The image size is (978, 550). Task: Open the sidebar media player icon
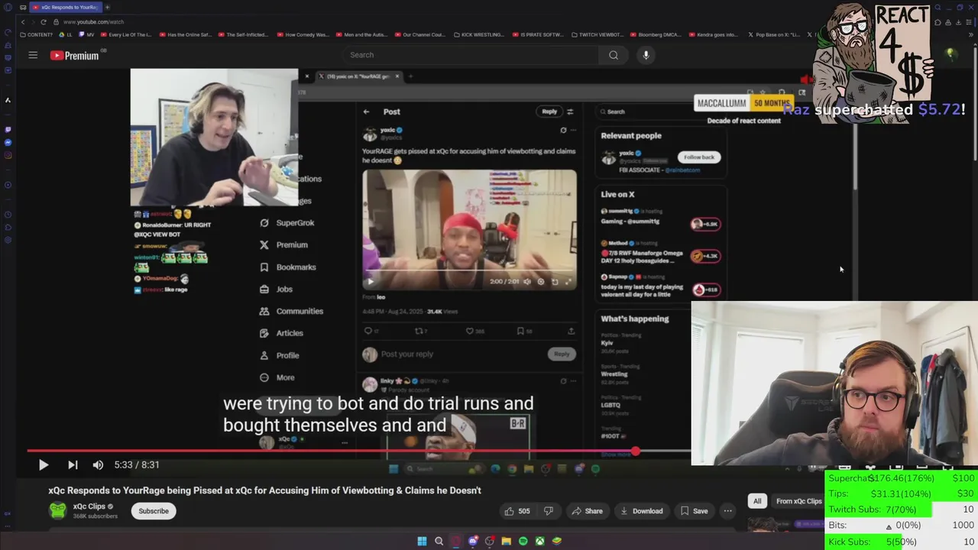pos(8,184)
